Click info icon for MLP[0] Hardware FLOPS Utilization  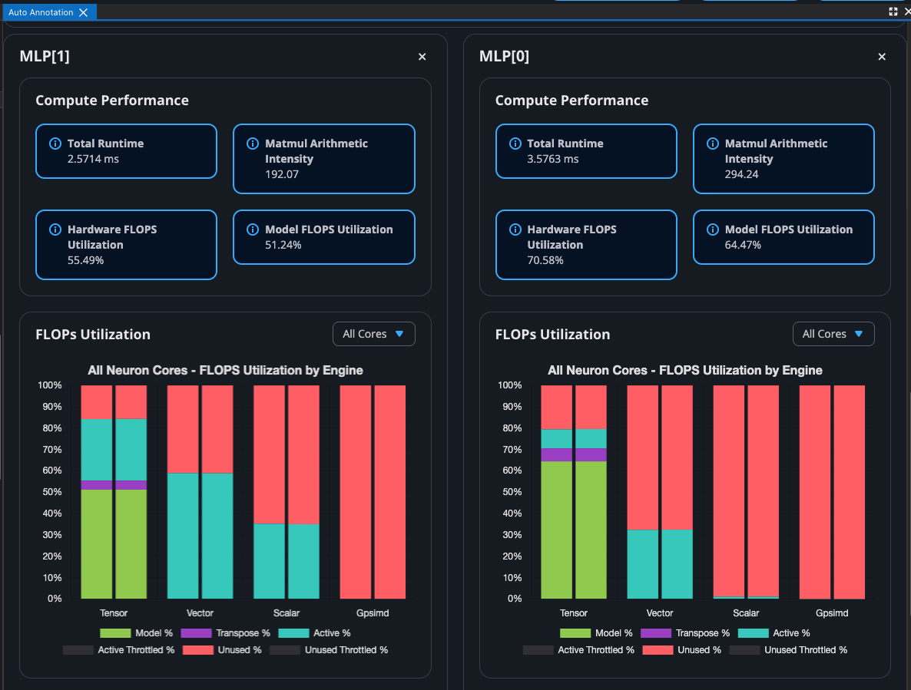click(515, 229)
